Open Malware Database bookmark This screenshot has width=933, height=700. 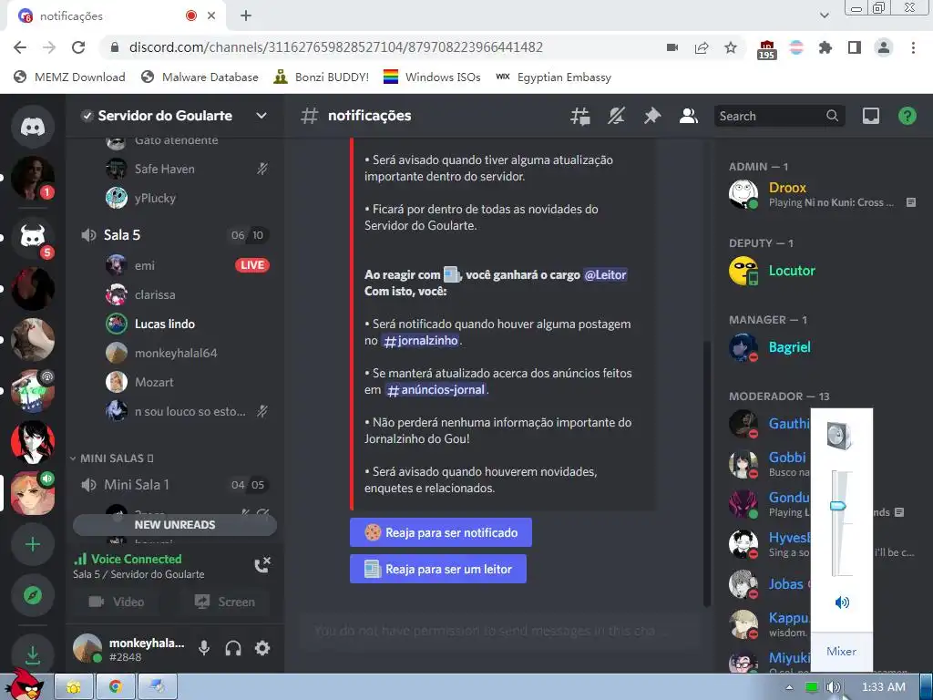[200, 77]
